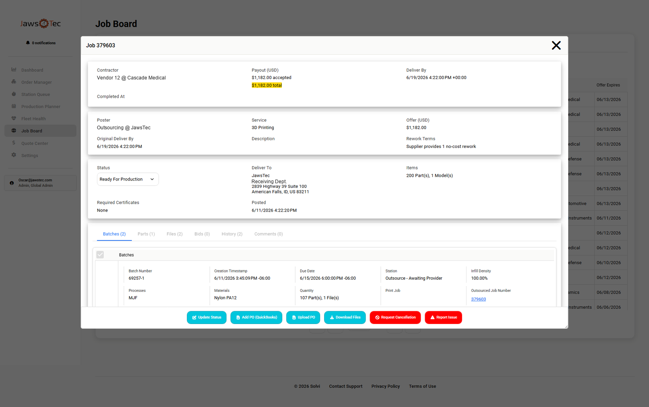Open the History (2) tab
Screen dimensions: 649x407
click(232, 234)
